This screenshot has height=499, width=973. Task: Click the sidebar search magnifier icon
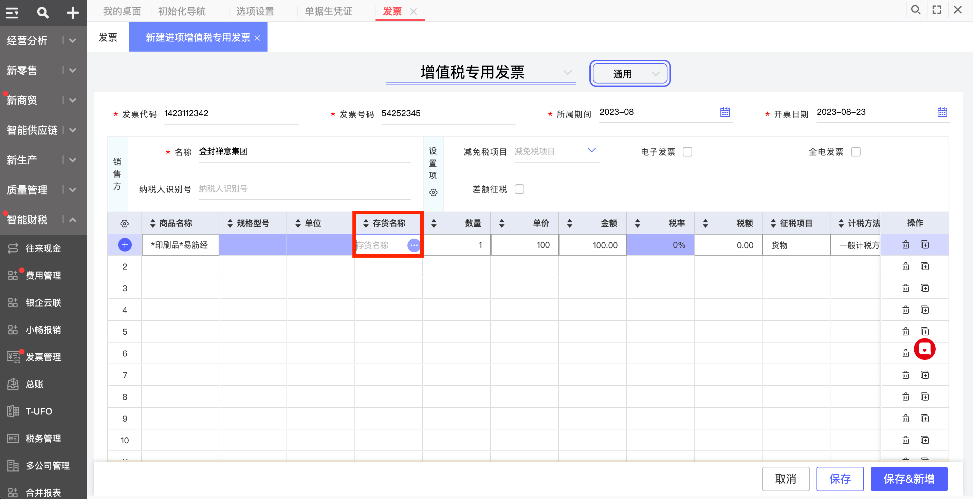click(43, 13)
